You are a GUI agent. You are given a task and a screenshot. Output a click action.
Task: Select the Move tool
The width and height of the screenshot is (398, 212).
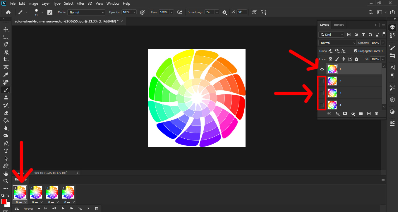tap(6, 29)
